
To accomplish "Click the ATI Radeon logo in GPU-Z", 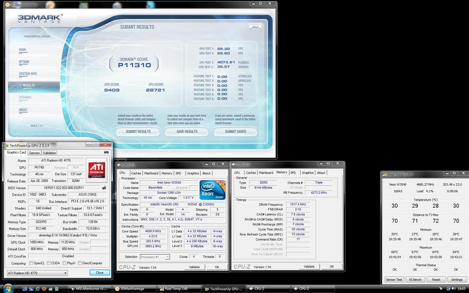I will pos(96,170).
